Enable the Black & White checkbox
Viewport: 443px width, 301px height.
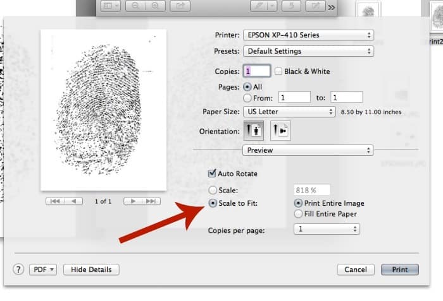[x=278, y=71]
